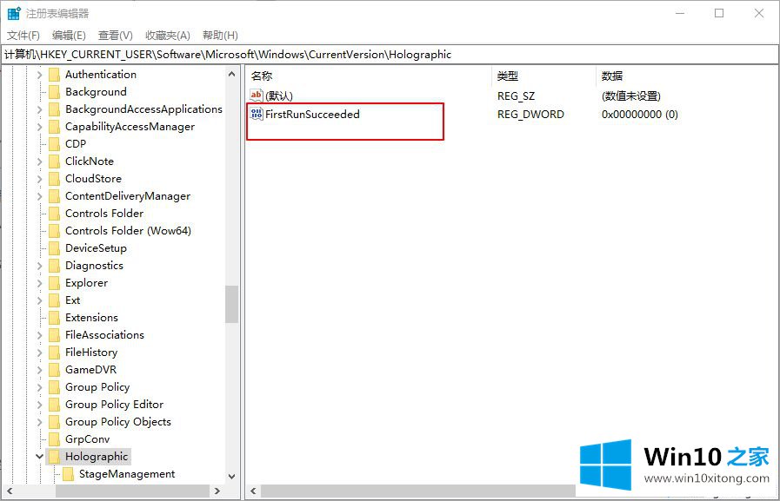Click the Background folder icon
This screenshot has height=501, width=780.
(54, 92)
